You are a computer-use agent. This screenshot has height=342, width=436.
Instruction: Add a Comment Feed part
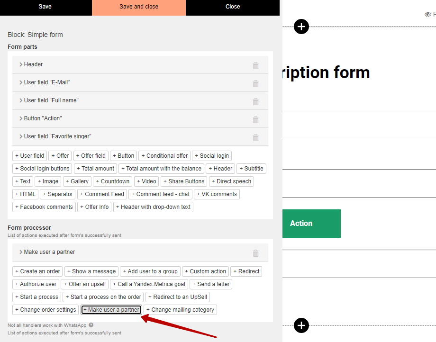(102, 194)
